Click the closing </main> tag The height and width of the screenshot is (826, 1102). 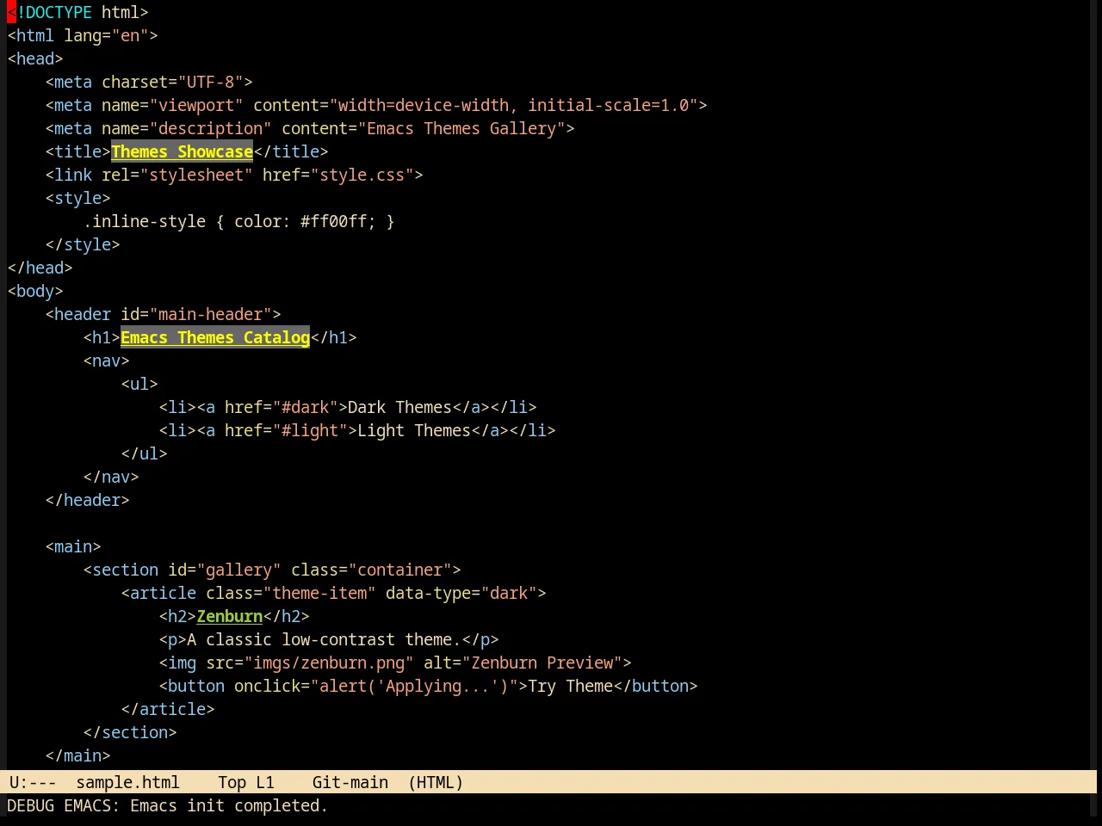(77, 755)
